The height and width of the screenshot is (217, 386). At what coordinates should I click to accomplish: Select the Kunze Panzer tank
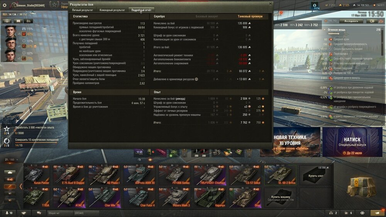point(37,175)
